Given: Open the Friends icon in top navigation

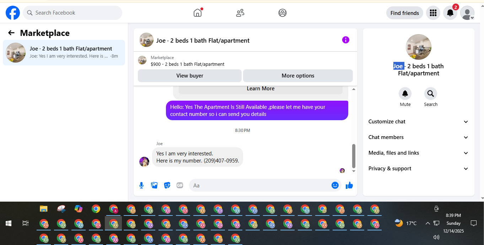Looking at the screenshot, I should (240, 13).
